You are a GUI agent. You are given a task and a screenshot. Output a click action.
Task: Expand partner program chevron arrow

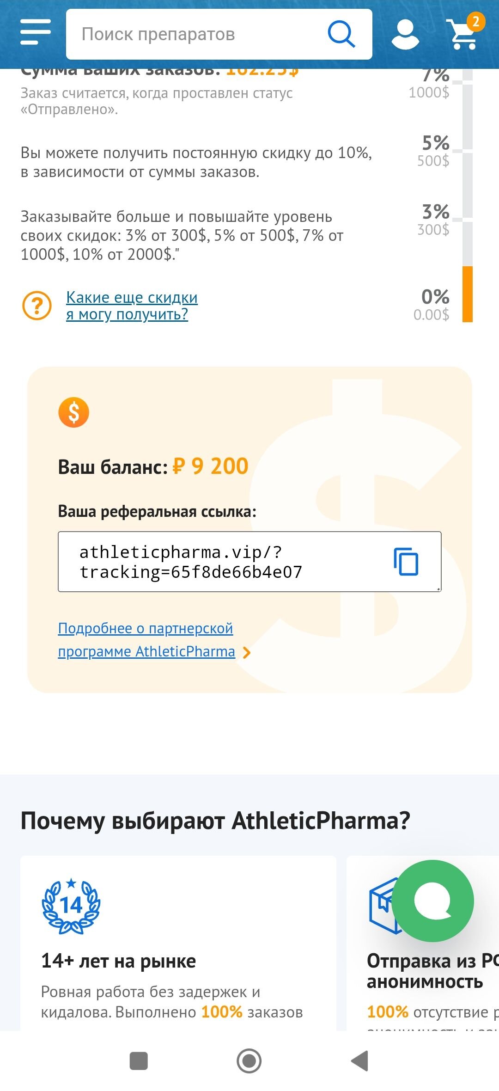pos(247,652)
